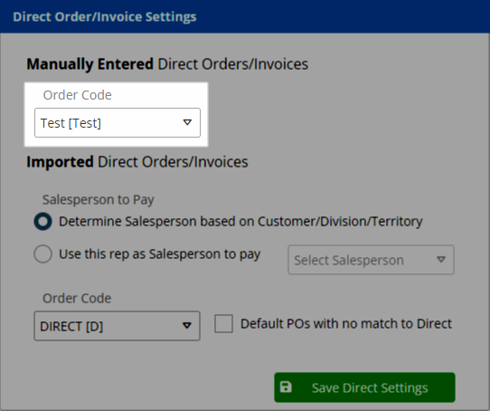Select Determine Salesperson based on Customer/Division/Territory
Viewport: 490px width, 411px height.
pos(42,221)
